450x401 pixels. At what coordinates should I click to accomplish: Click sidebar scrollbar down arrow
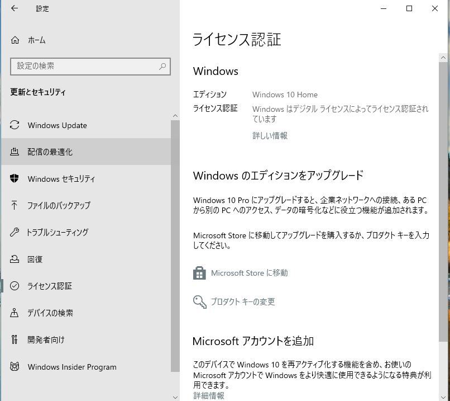click(x=175, y=398)
